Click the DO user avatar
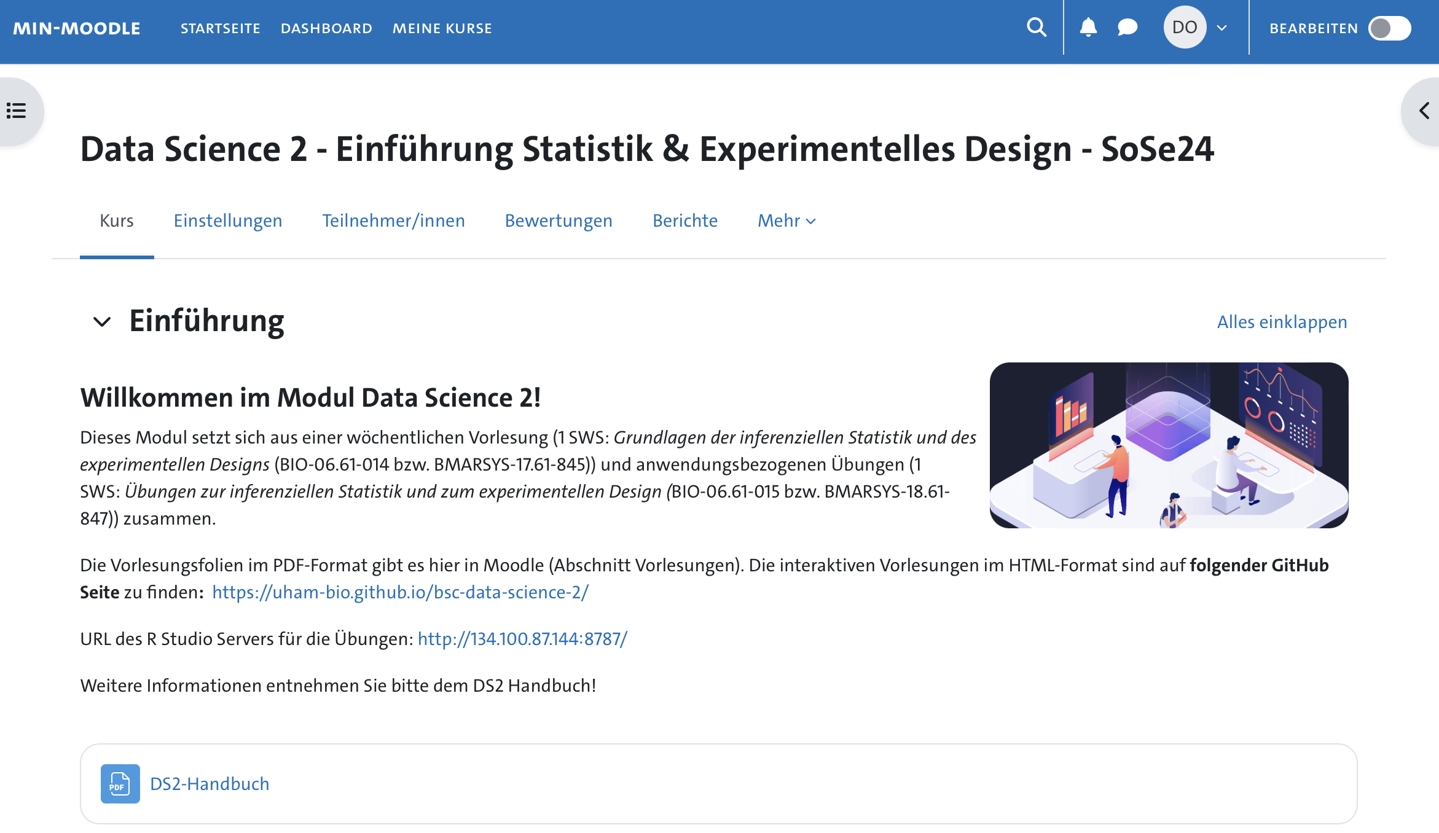 point(1185,27)
